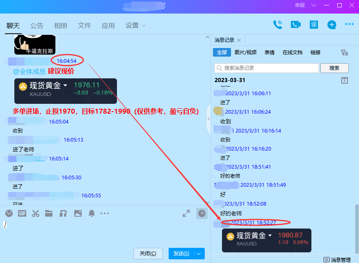Open the 牛逼克拉斯 sticker image
The height and width of the screenshot is (263, 359).
click(35, 45)
